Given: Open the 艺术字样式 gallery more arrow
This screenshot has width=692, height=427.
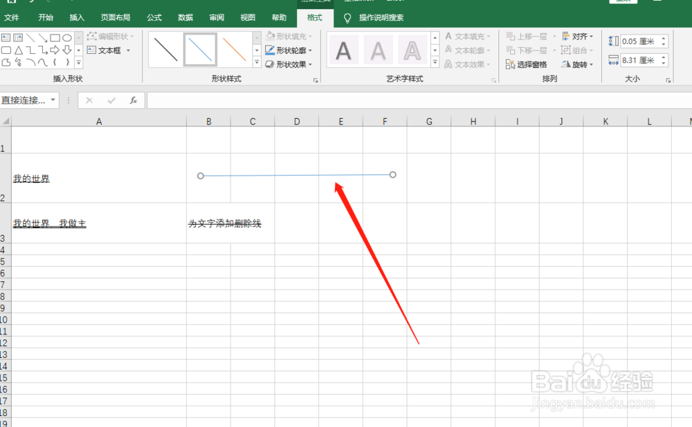Looking at the screenshot, I should point(435,61).
